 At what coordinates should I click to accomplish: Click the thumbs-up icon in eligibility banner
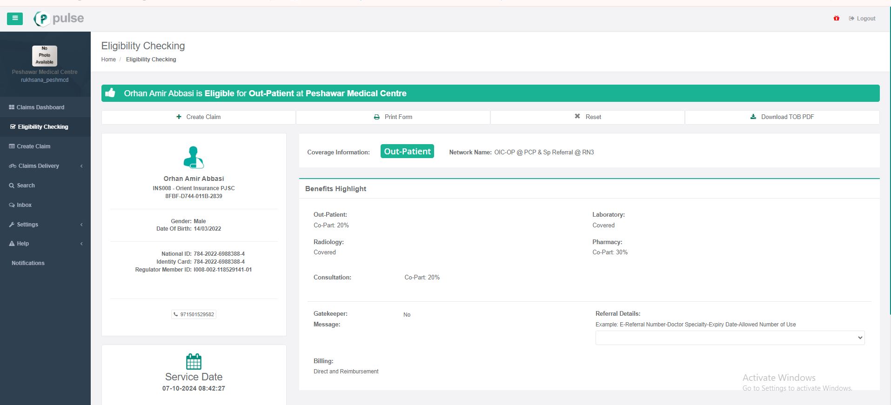tap(110, 93)
